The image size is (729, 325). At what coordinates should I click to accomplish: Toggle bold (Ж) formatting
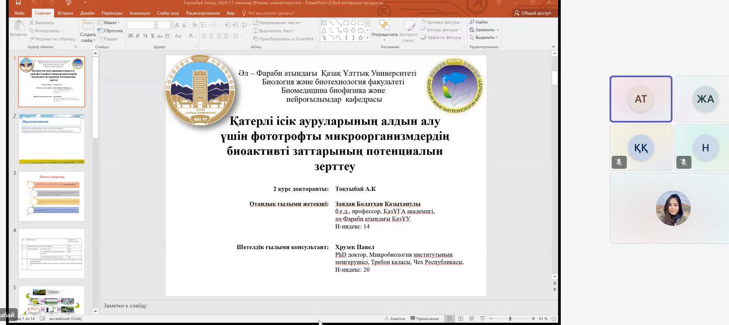point(130,36)
